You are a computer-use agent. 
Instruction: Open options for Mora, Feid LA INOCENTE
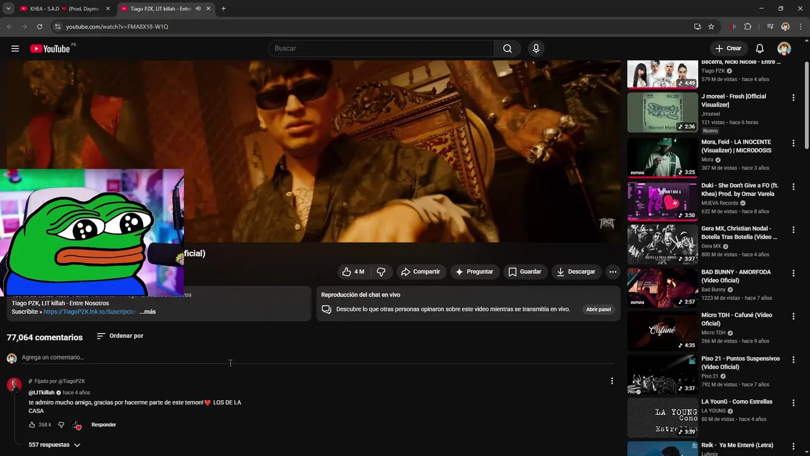click(x=793, y=143)
